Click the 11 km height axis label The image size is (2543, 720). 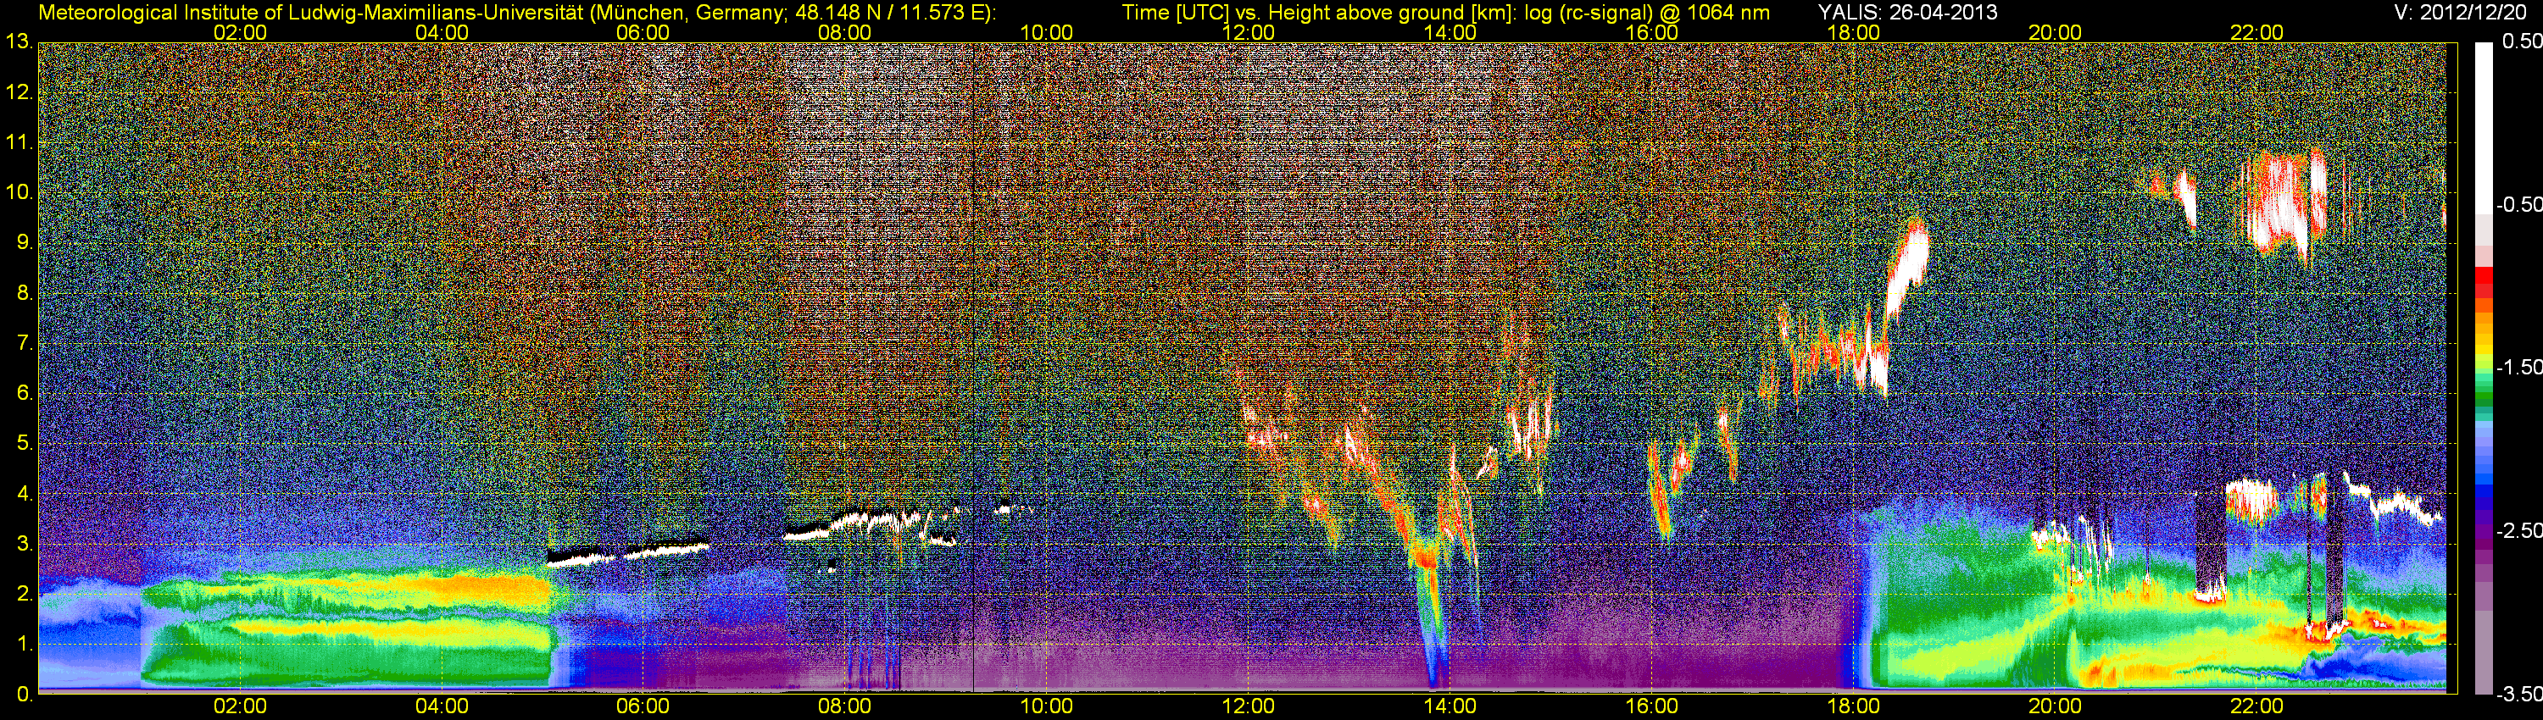(x=19, y=142)
